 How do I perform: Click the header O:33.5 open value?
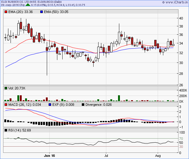[52, 5]
